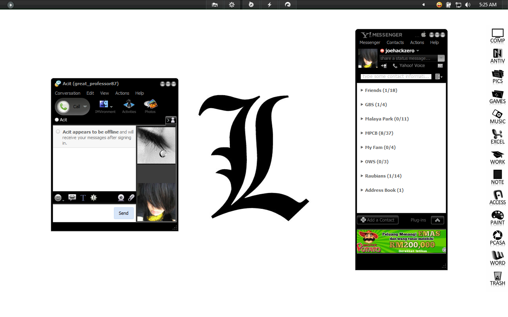Open the WORD desktop icon
This screenshot has height=317, width=508.
[x=497, y=258]
